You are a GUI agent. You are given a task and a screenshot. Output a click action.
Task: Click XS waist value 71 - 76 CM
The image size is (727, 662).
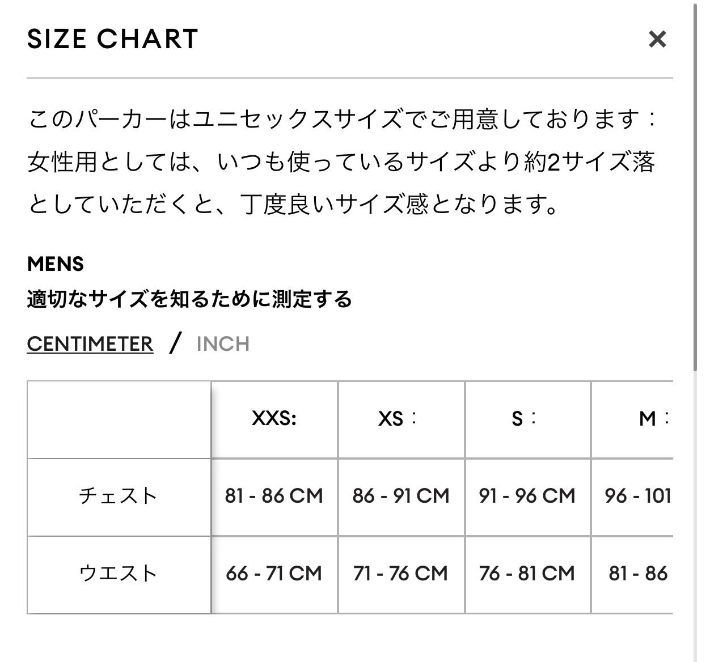click(400, 574)
